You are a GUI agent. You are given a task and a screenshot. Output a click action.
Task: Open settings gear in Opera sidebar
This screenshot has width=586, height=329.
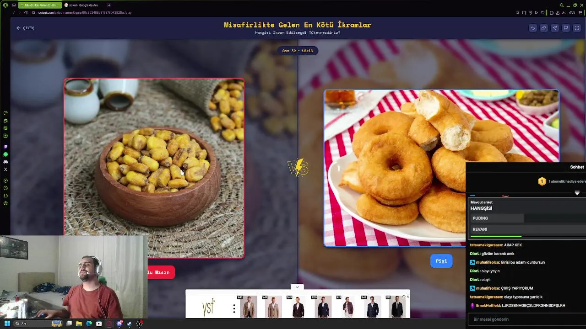(x=5, y=203)
